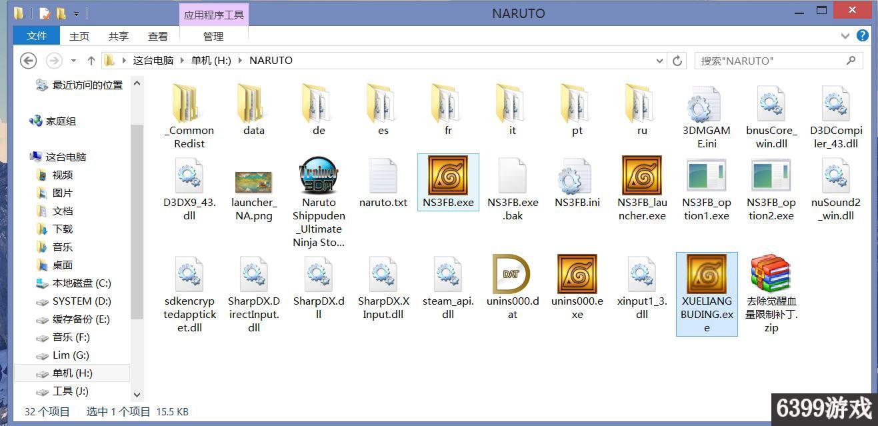Select SharpDX.dll file
This screenshot has width=878, height=426.
[319, 288]
